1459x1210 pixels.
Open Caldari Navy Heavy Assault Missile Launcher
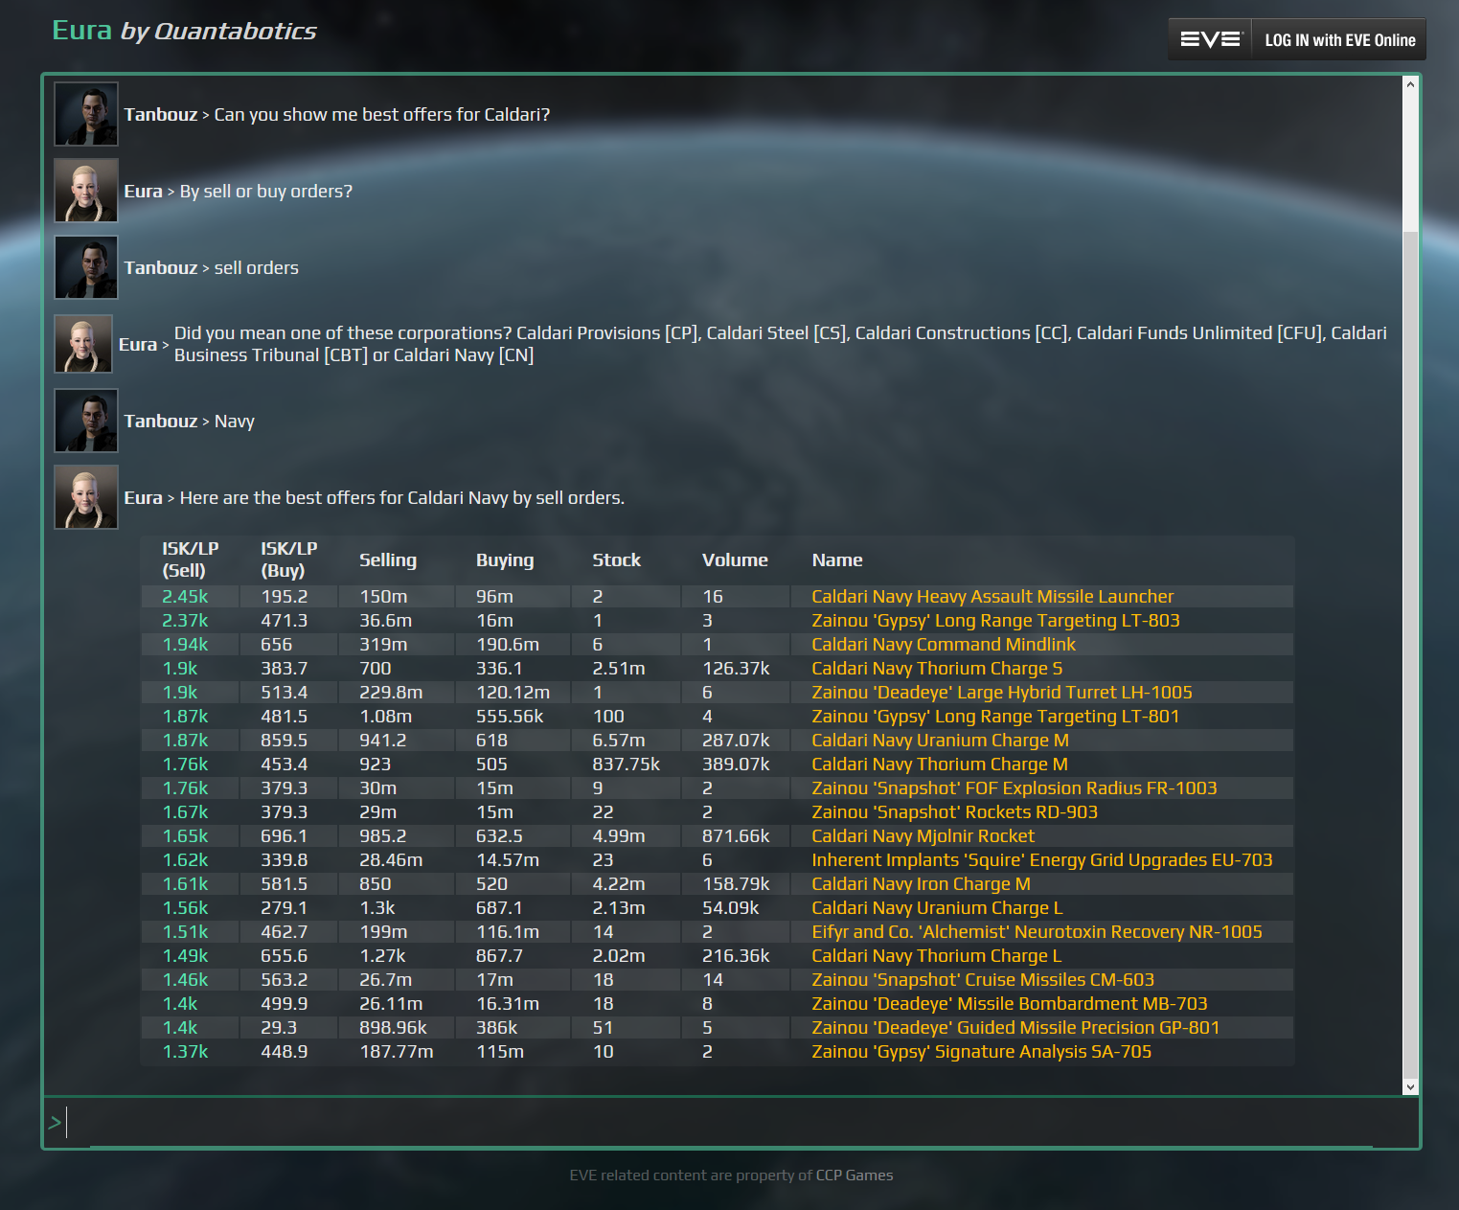pos(992,596)
